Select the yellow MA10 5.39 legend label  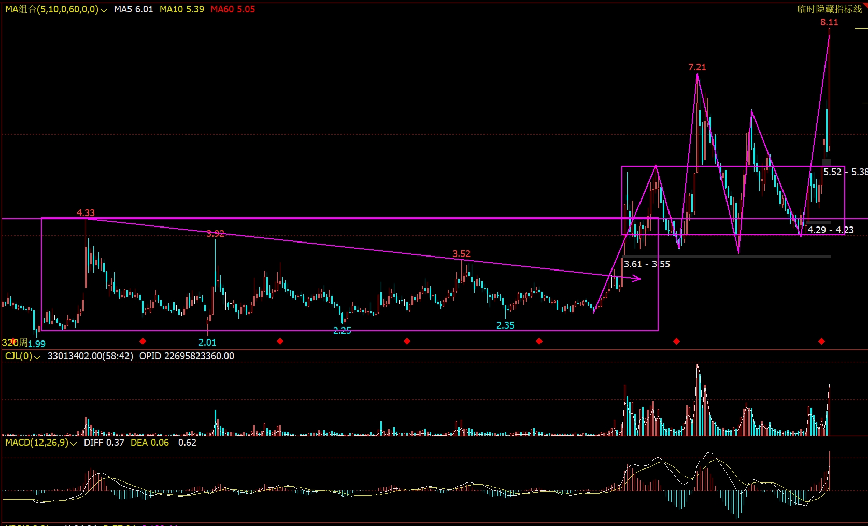(181, 9)
